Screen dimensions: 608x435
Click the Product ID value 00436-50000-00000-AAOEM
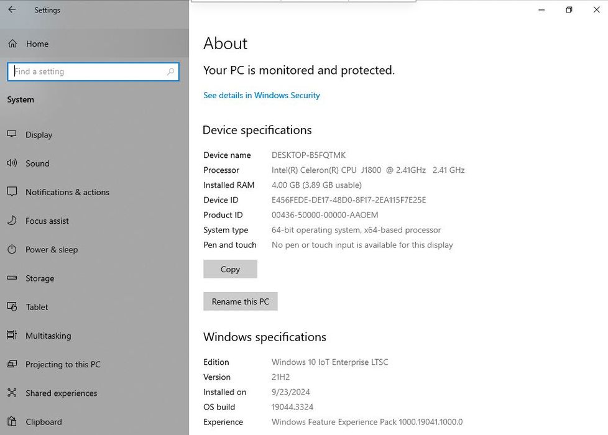tap(325, 215)
